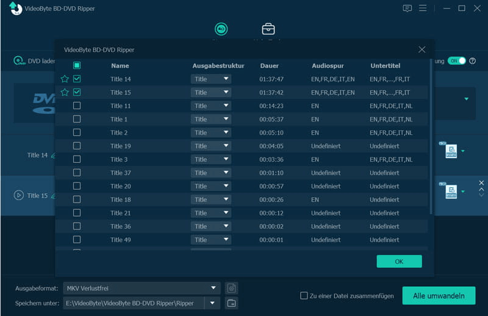488x316 pixels.
Task: Click Title 49 name in list
Action: (120, 240)
